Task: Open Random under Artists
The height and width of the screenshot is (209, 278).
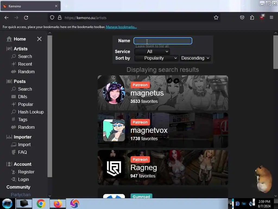Action: (26, 72)
